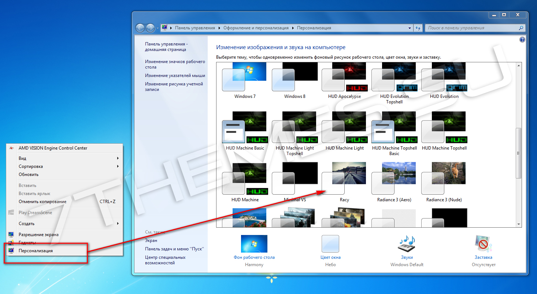The height and width of the screenshot is (294, 537).
Task: Click the theme list scrollbar thumb
Action: click(x=518, y=153)
